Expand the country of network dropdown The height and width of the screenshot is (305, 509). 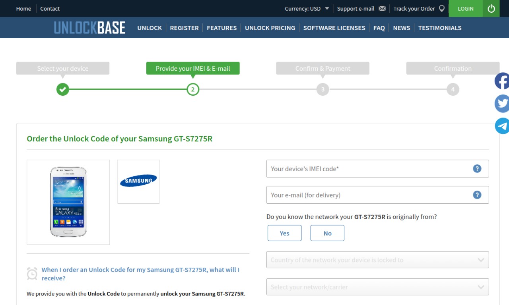(x=377, y=260)
